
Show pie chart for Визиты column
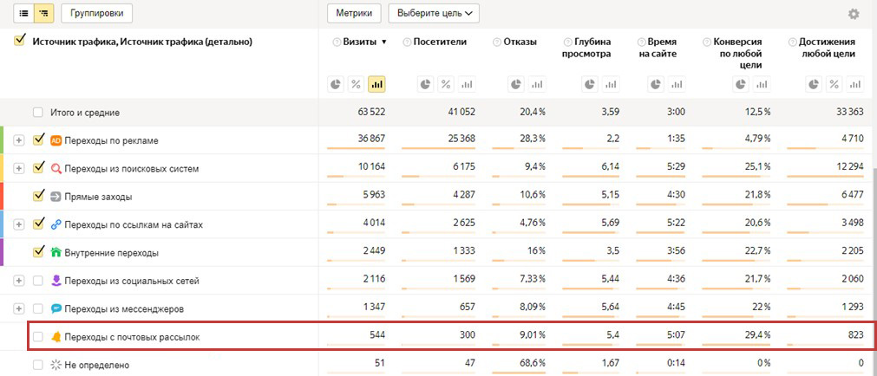[x=337, y=84]
